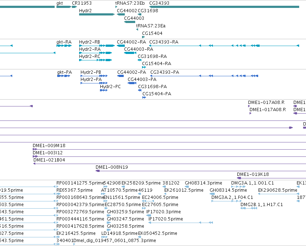
Task: Select the CG44002-RA transcript
Action: pos(121,46)
